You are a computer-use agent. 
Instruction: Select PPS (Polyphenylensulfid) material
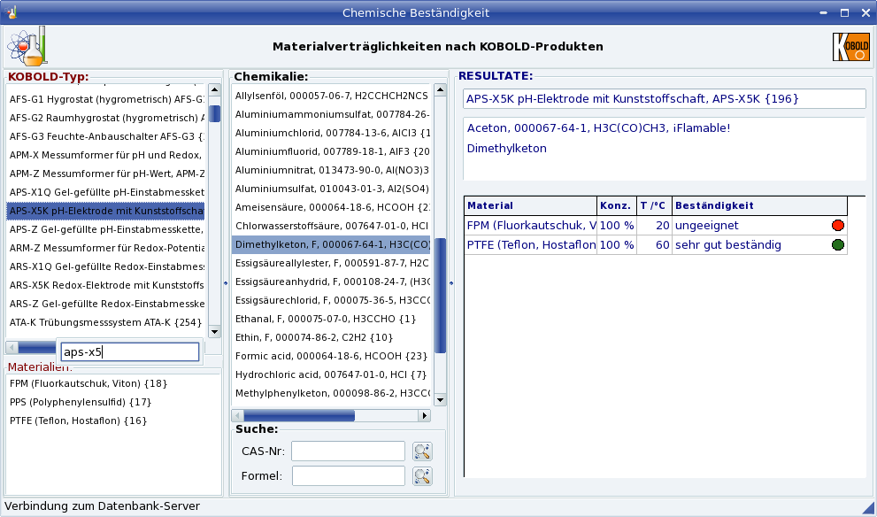tap(81, 402)
